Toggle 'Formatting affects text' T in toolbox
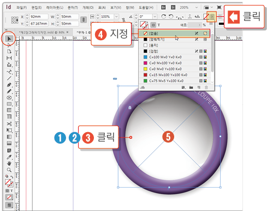 pyautogui.click(x=11, y=191)
